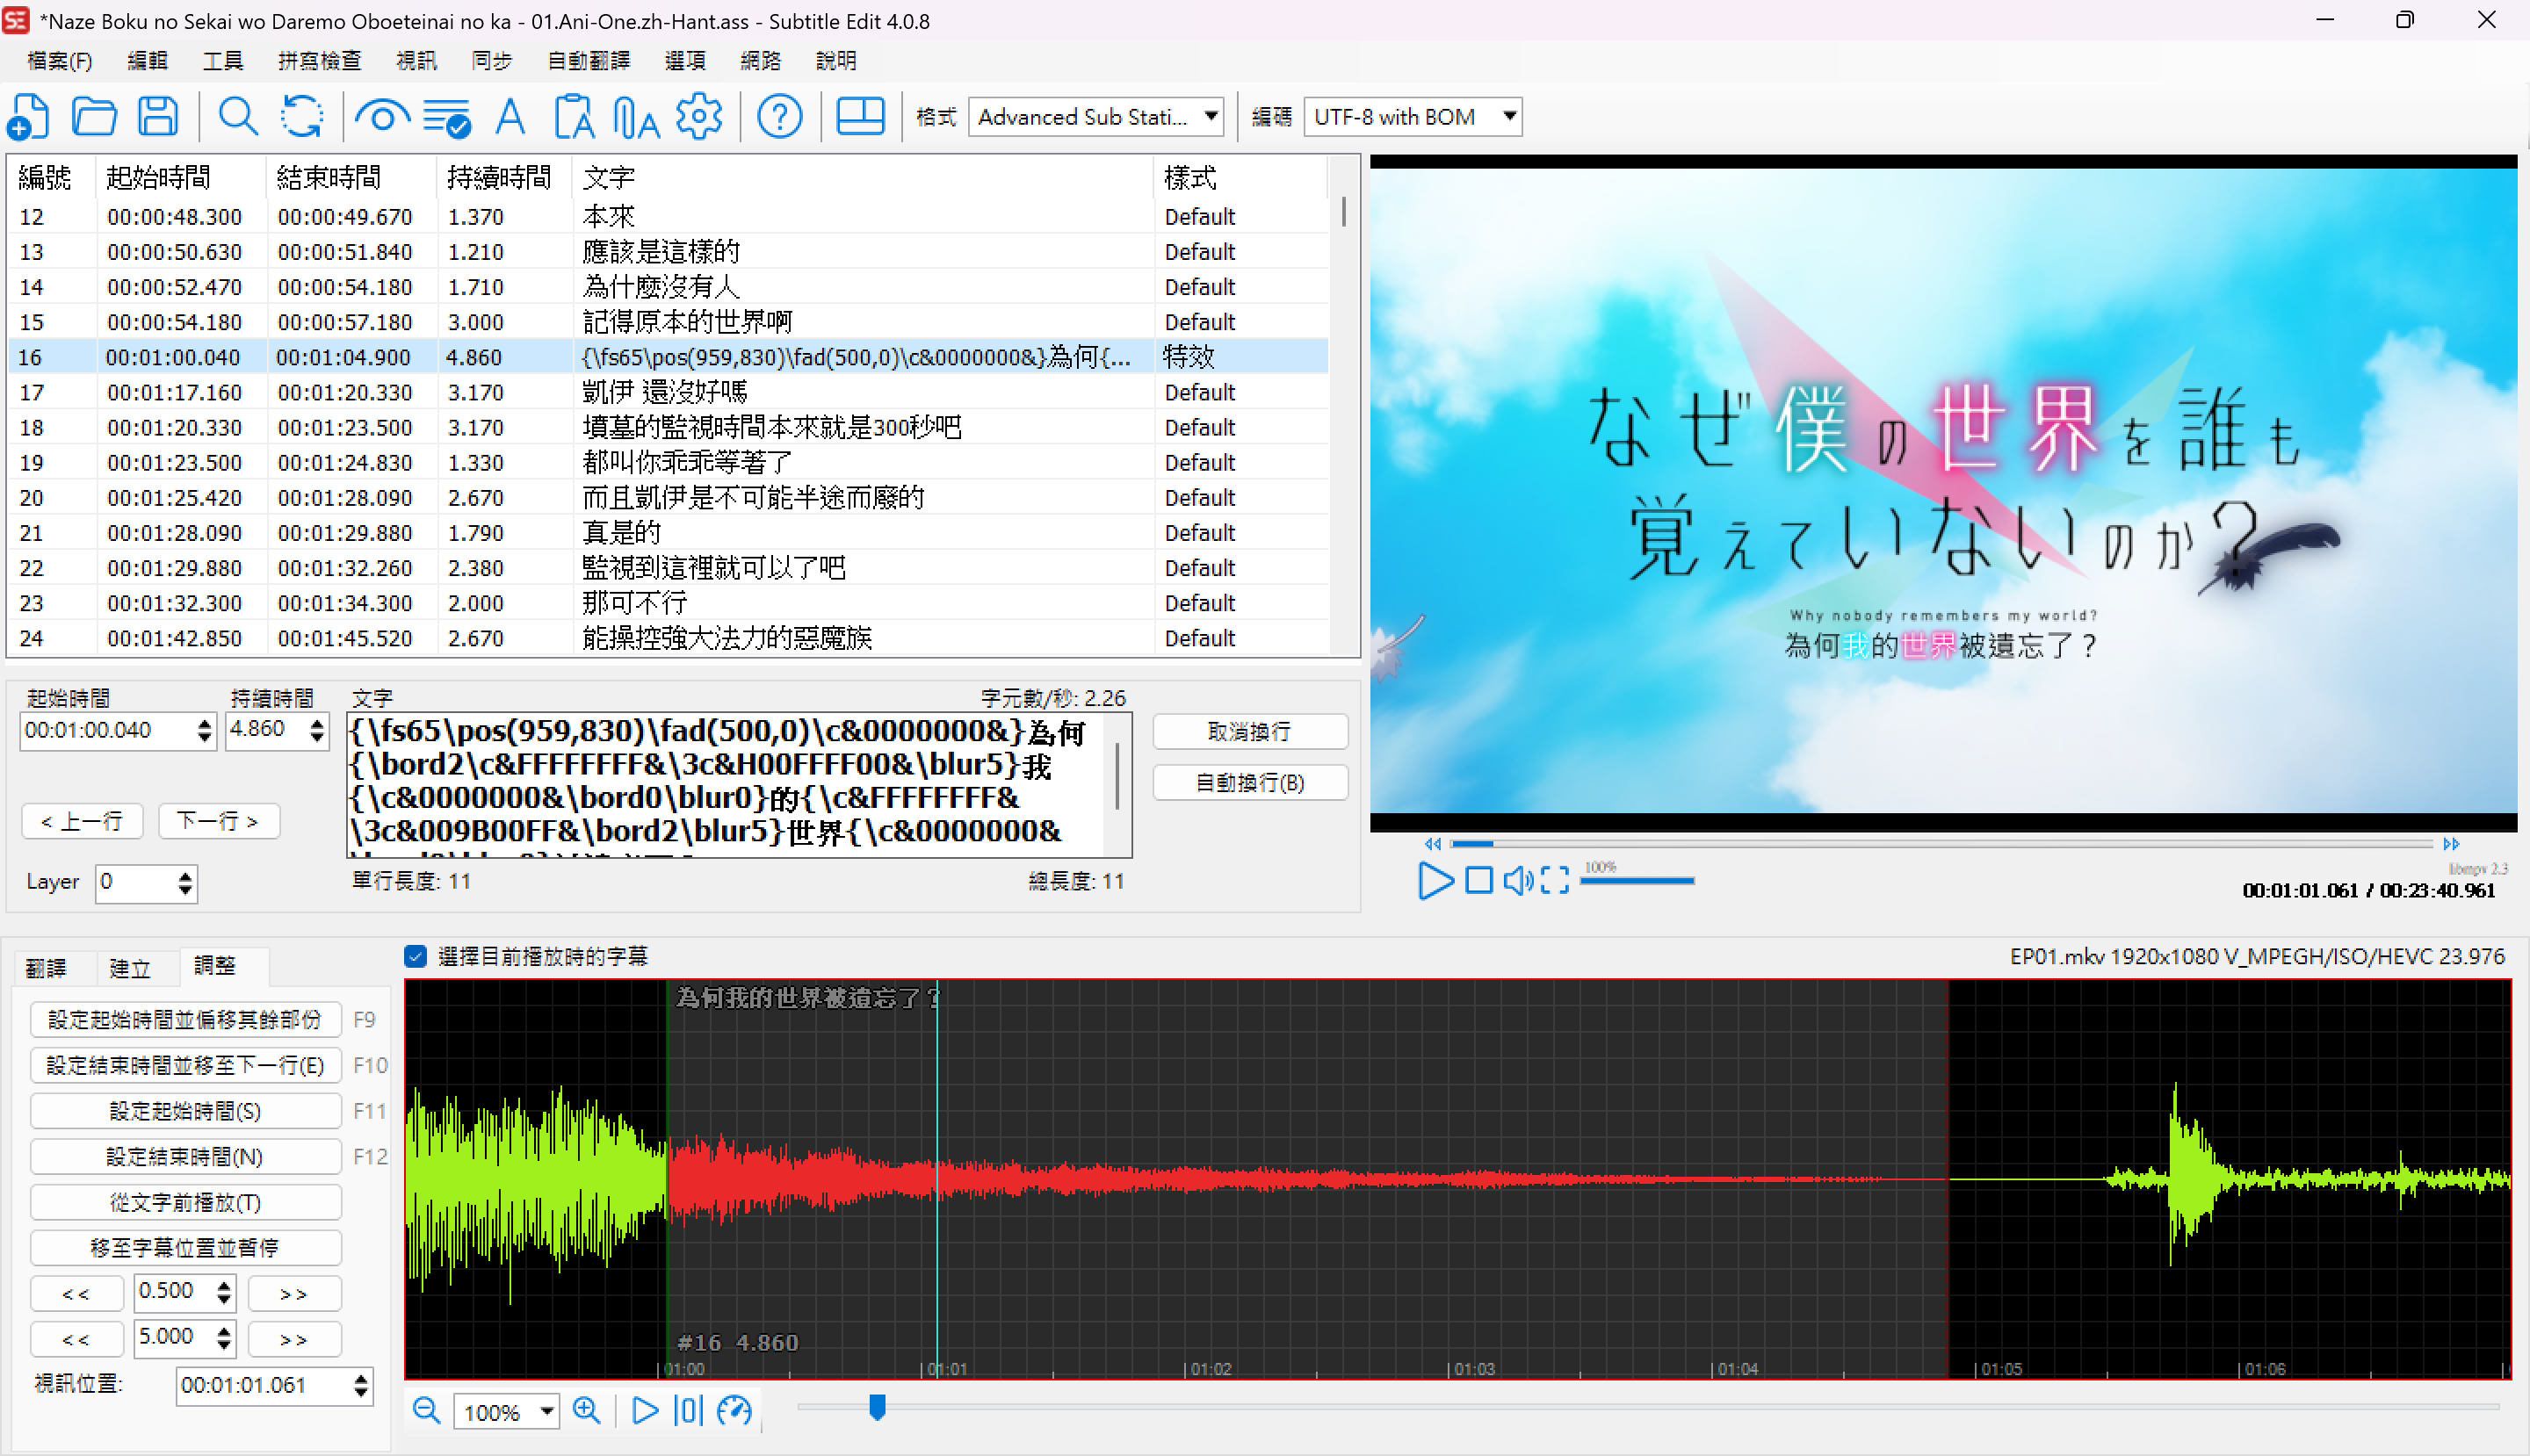
Task: Click the video fast-forward double-arrow icon
Action: pos(2451,844)
